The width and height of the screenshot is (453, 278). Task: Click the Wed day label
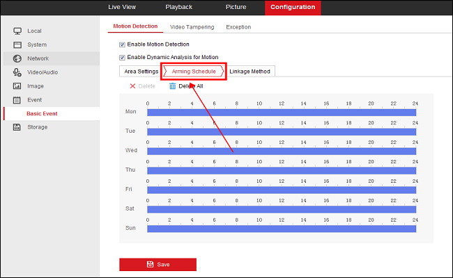point(131,150)
